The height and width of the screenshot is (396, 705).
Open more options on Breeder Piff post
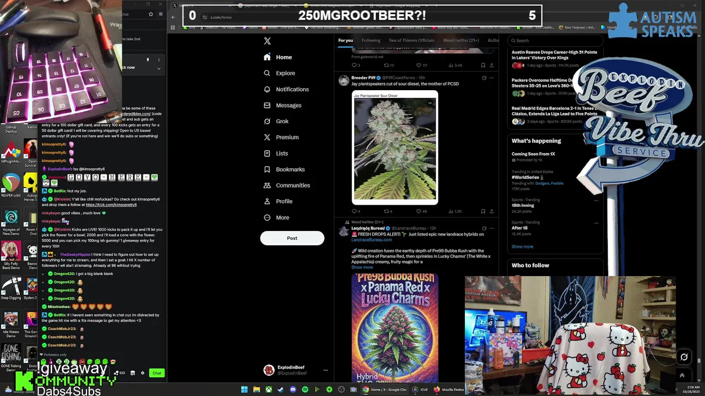(x=491, y=78)
